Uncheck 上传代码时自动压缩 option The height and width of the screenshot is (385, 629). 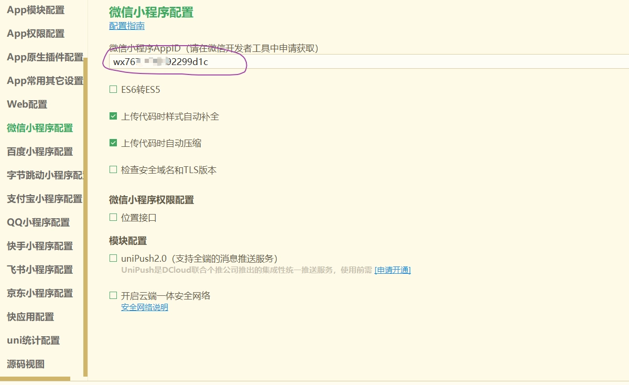click(113, 143)
